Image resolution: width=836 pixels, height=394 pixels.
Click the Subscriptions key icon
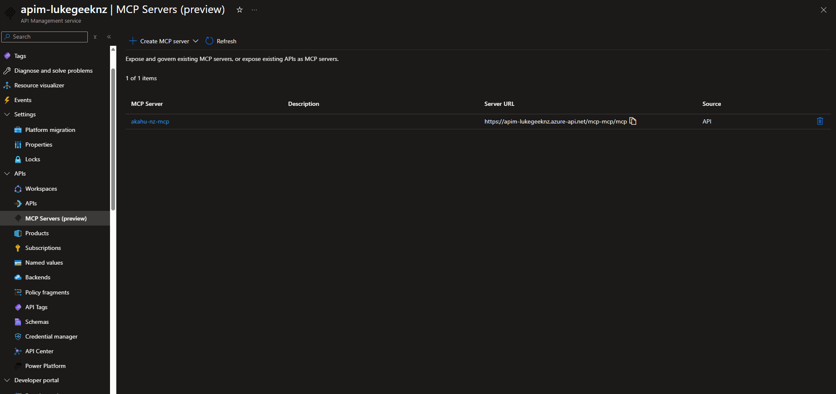click(18, 248)
